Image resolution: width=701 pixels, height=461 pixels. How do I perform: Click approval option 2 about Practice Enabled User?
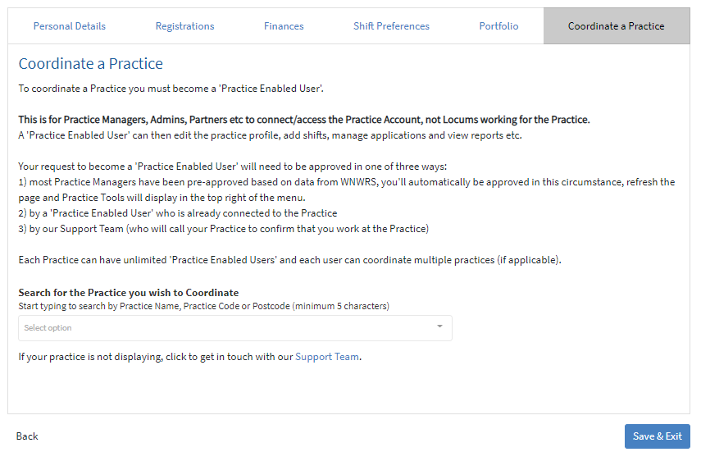[x=177, y=213]
